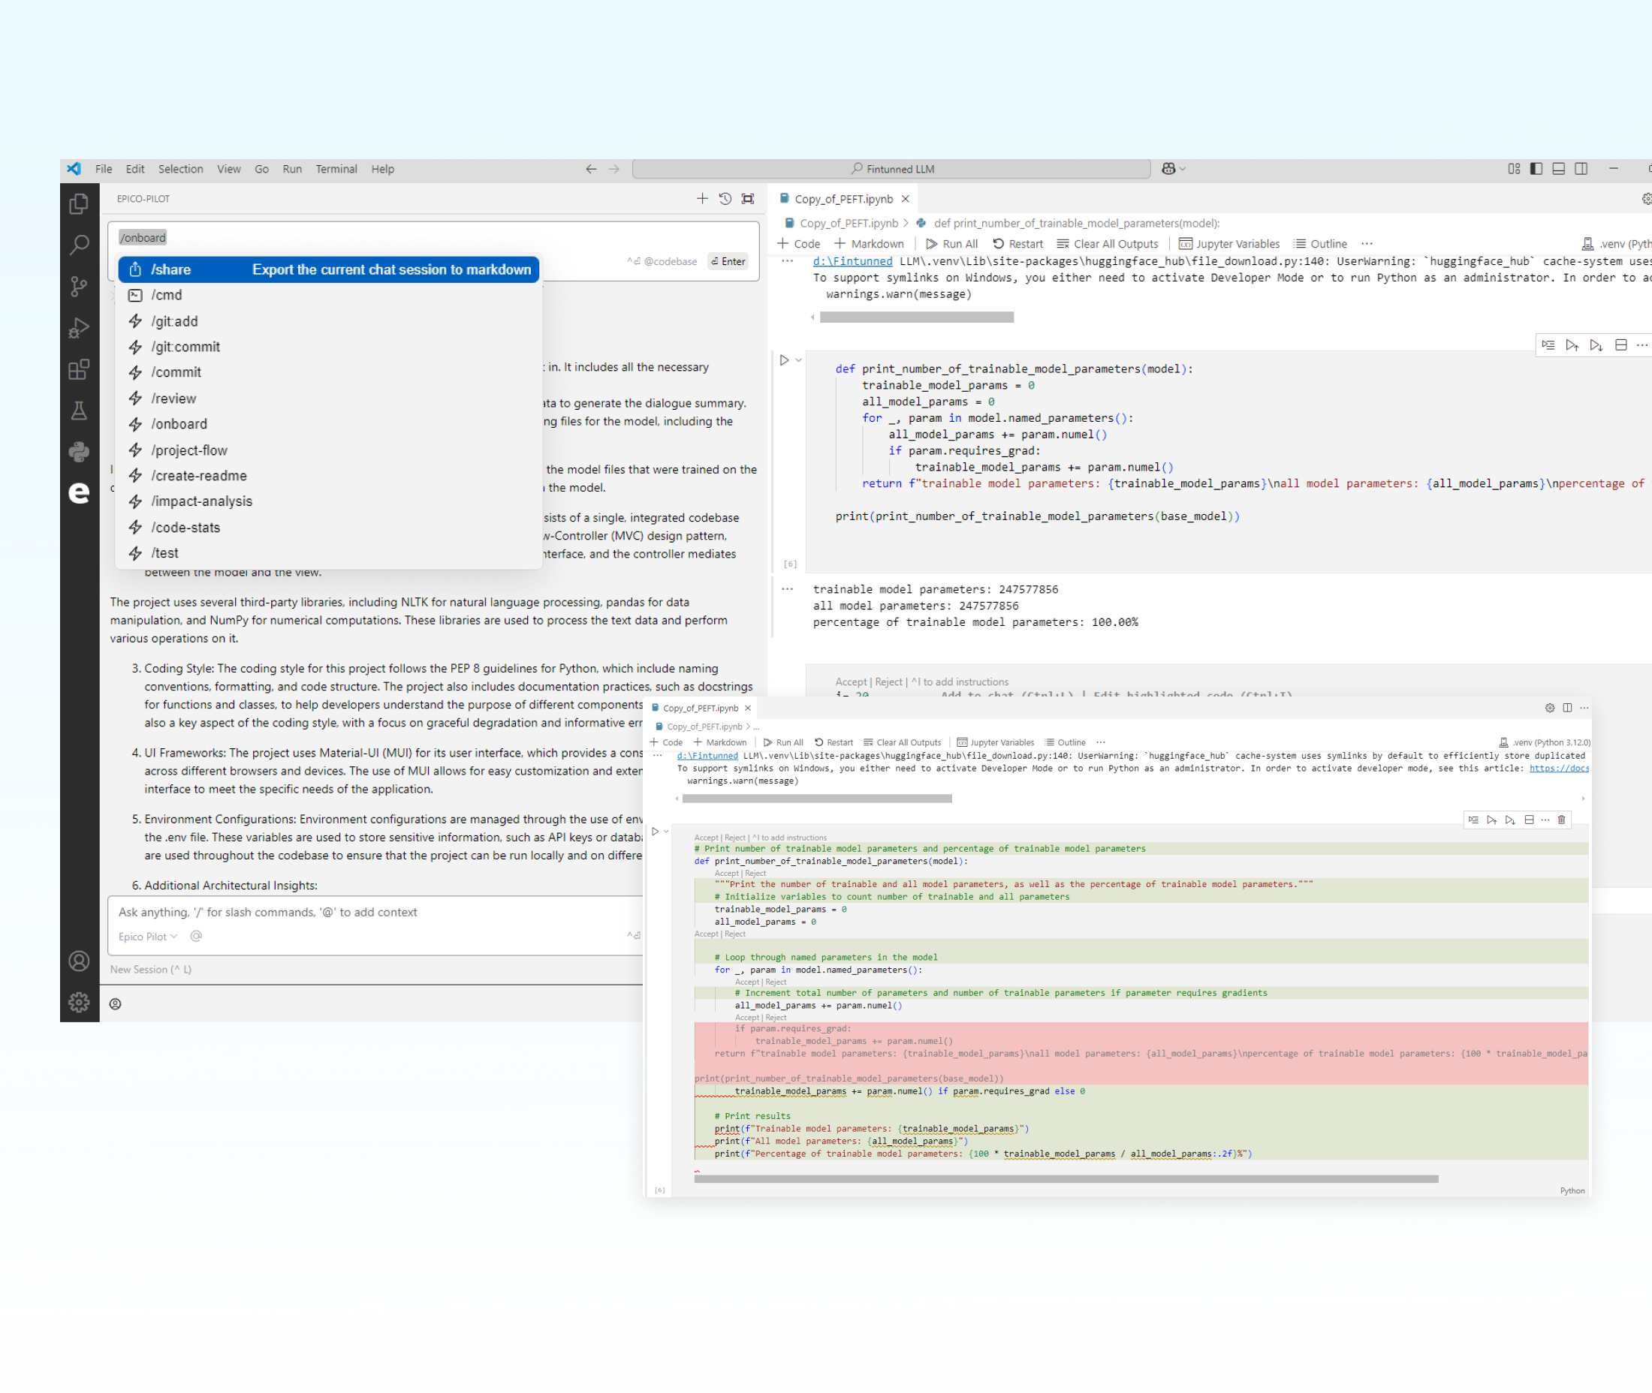This screenshot has height=1393, width=1652.
Task: Choose the /impact-analysis slash command
Action: click(x=329, y=501)
